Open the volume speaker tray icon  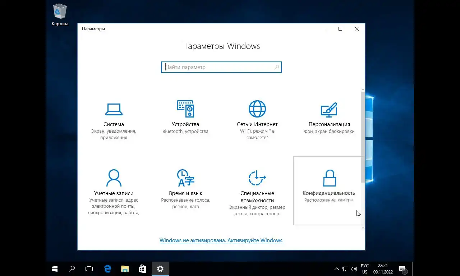(x=354, y=269)
